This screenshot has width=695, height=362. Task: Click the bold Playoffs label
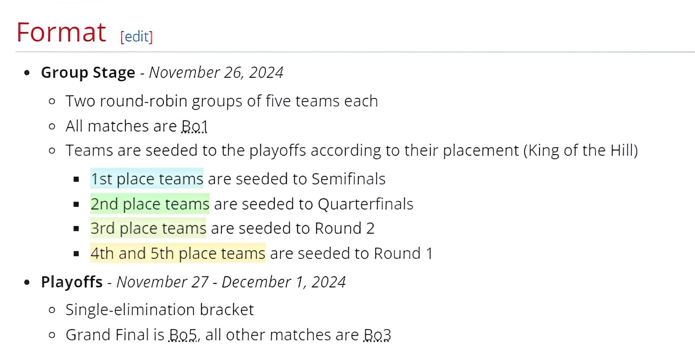[x=71, y=282]
